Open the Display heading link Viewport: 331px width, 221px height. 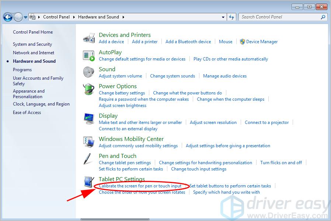(x=108, y=115)
